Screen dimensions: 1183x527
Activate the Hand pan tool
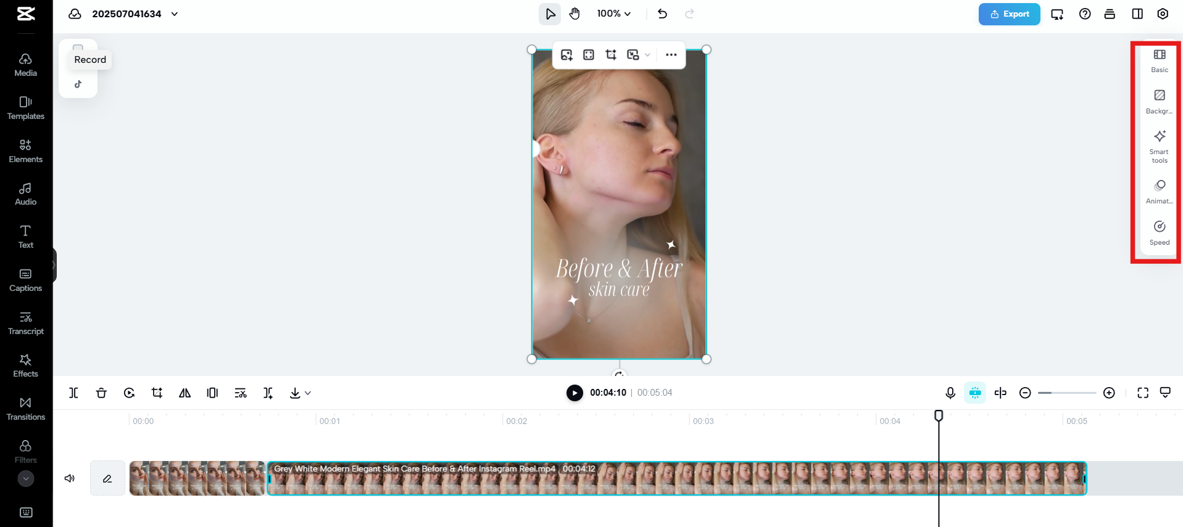coord(575,14)
